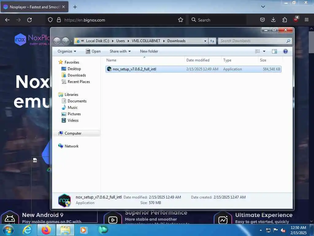Select Users breadcrumb in address bar

[x=120, y=41]
